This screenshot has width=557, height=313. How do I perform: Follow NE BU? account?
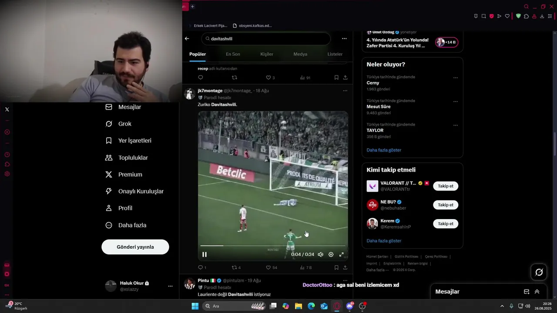[446, 205]
